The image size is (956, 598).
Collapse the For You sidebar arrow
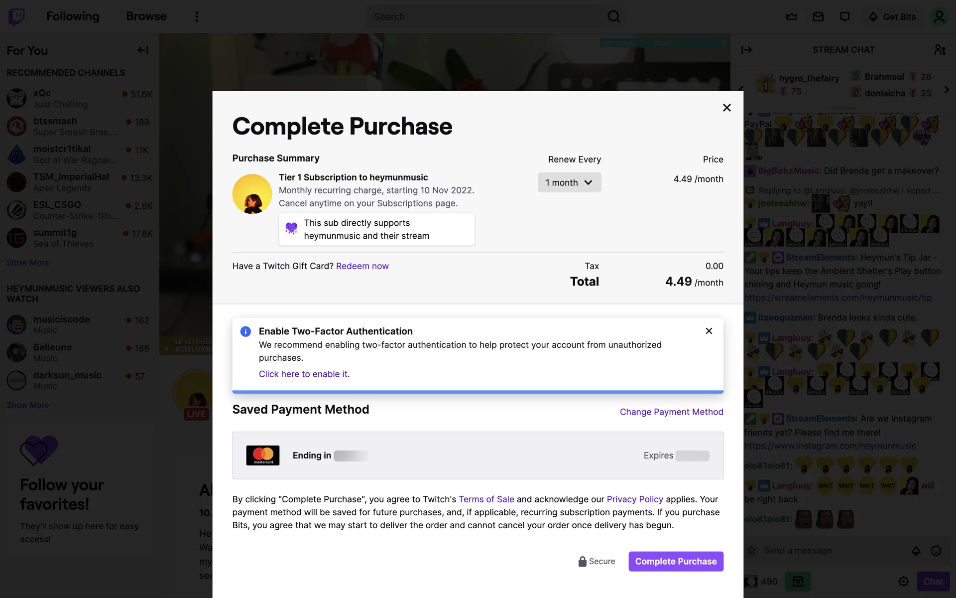[x=143, y=50]
